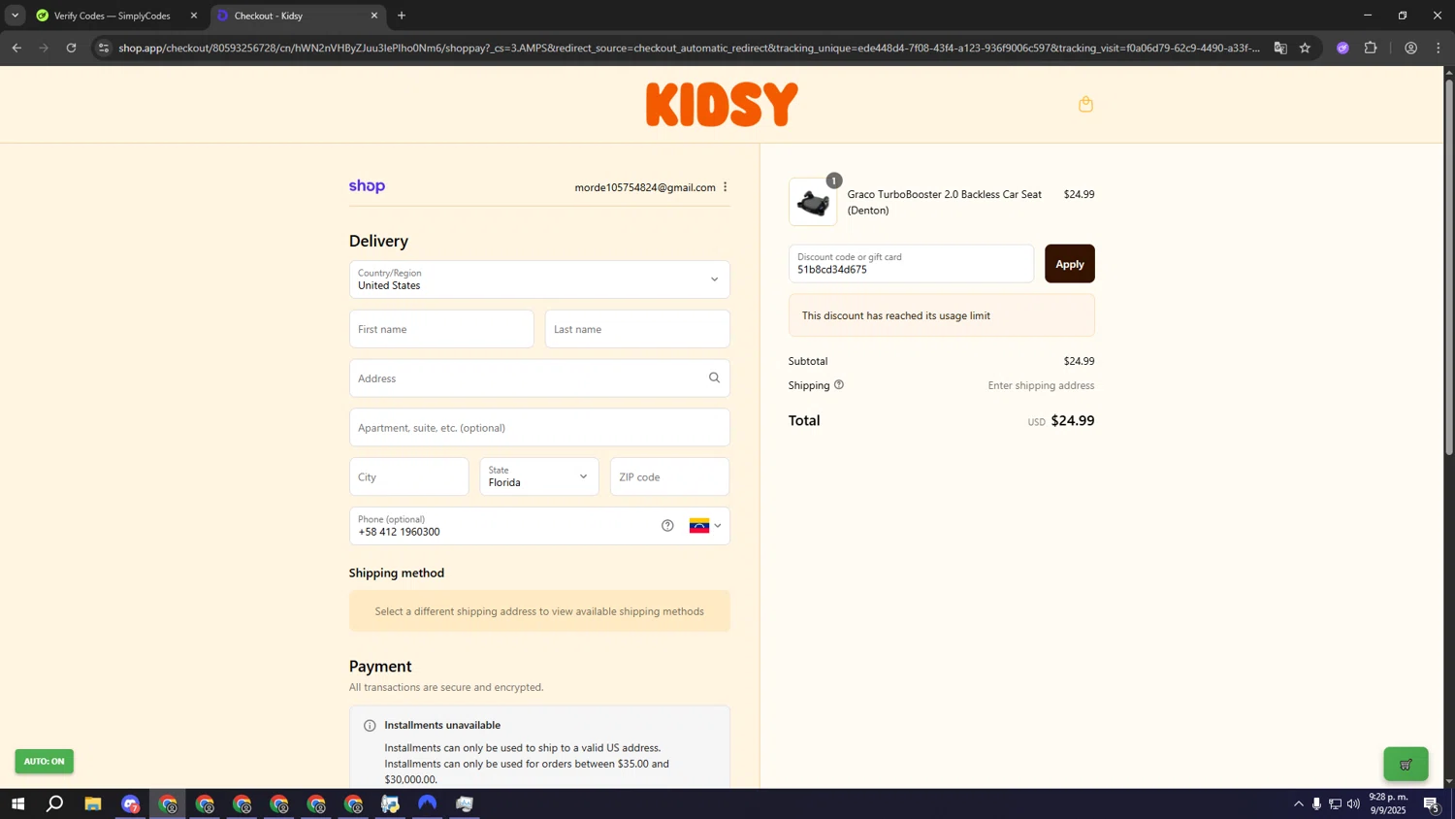Viewport: 1455px width, 819px height.
Task: Click the Kidsy logo
Action: [x=722, y=105]
